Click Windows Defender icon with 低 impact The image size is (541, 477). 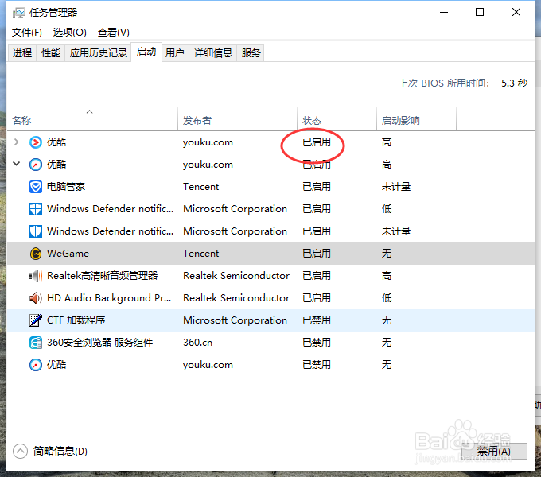click(x=36, y=209)
